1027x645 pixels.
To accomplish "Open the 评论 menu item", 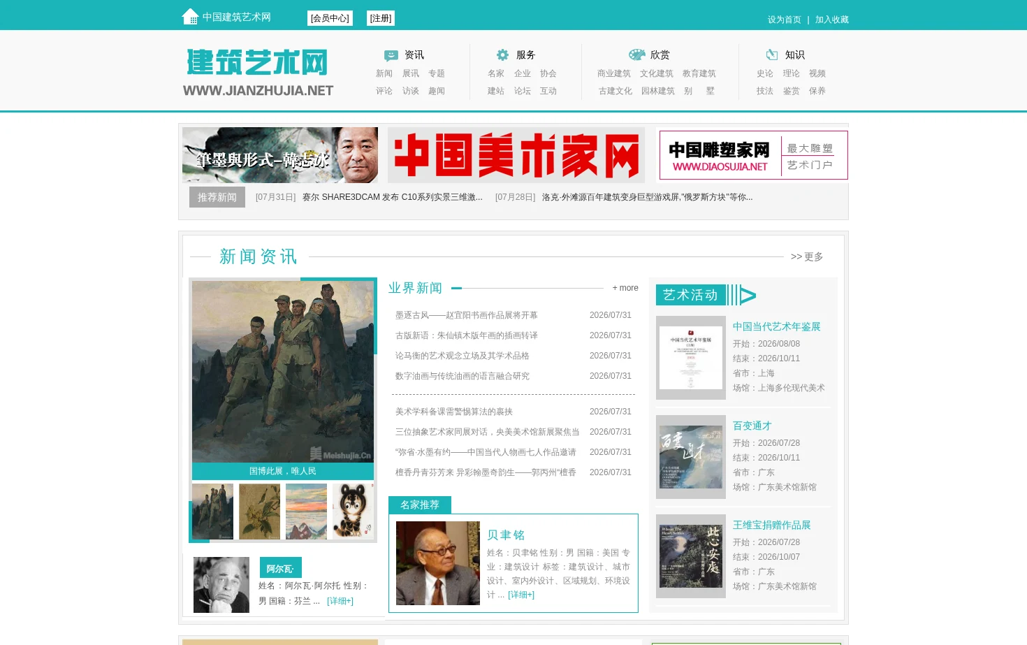I will pyautogui.click(x=384, y=91).
